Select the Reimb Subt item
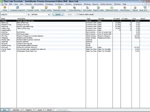The height and width of the screenshot is (112, 150). coord(75,40)
